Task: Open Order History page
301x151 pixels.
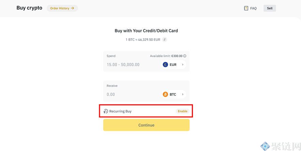Action: 60,8
